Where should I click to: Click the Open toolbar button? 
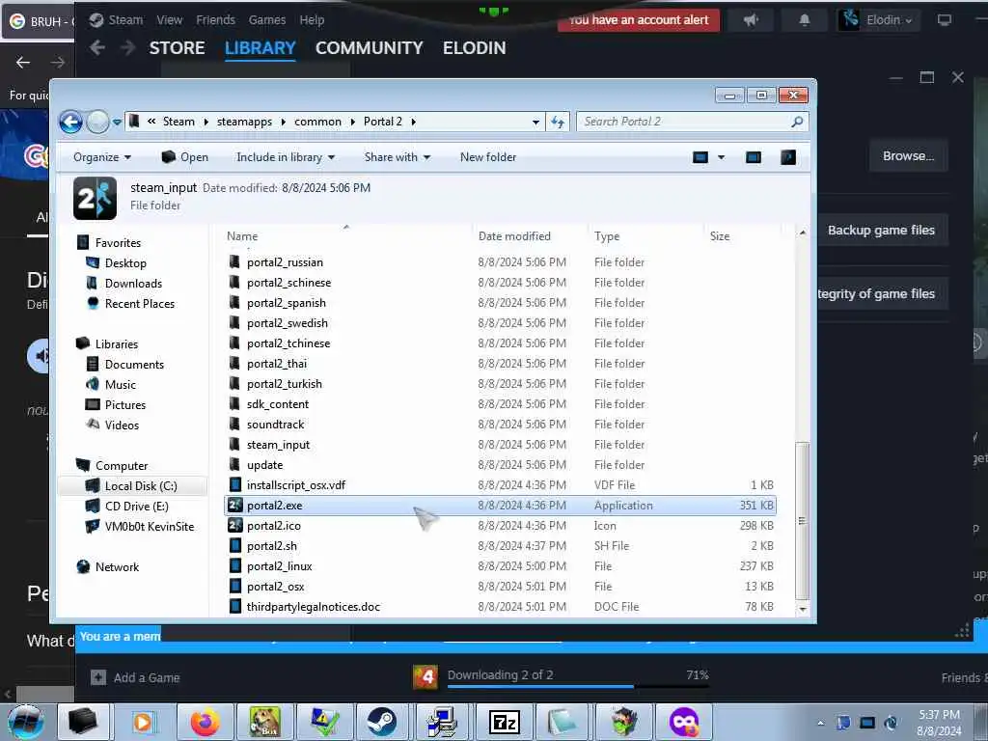click(x=184, y=157)
